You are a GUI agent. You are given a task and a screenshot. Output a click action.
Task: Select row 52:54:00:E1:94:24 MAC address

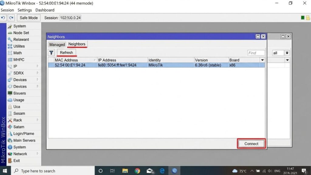70,65
